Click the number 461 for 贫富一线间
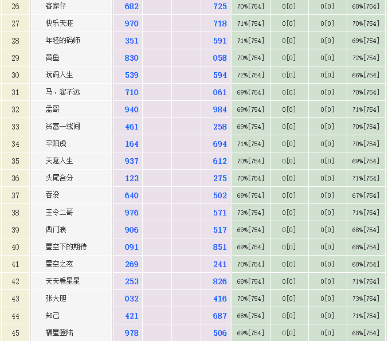388x341 pixels. [x=132, y=127]
